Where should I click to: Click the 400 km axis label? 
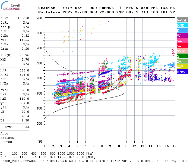click(x=39, y=93)
